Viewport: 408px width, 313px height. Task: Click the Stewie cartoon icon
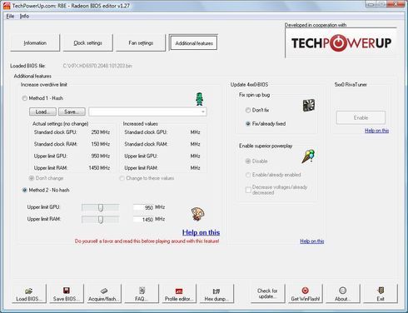(197, 214)
